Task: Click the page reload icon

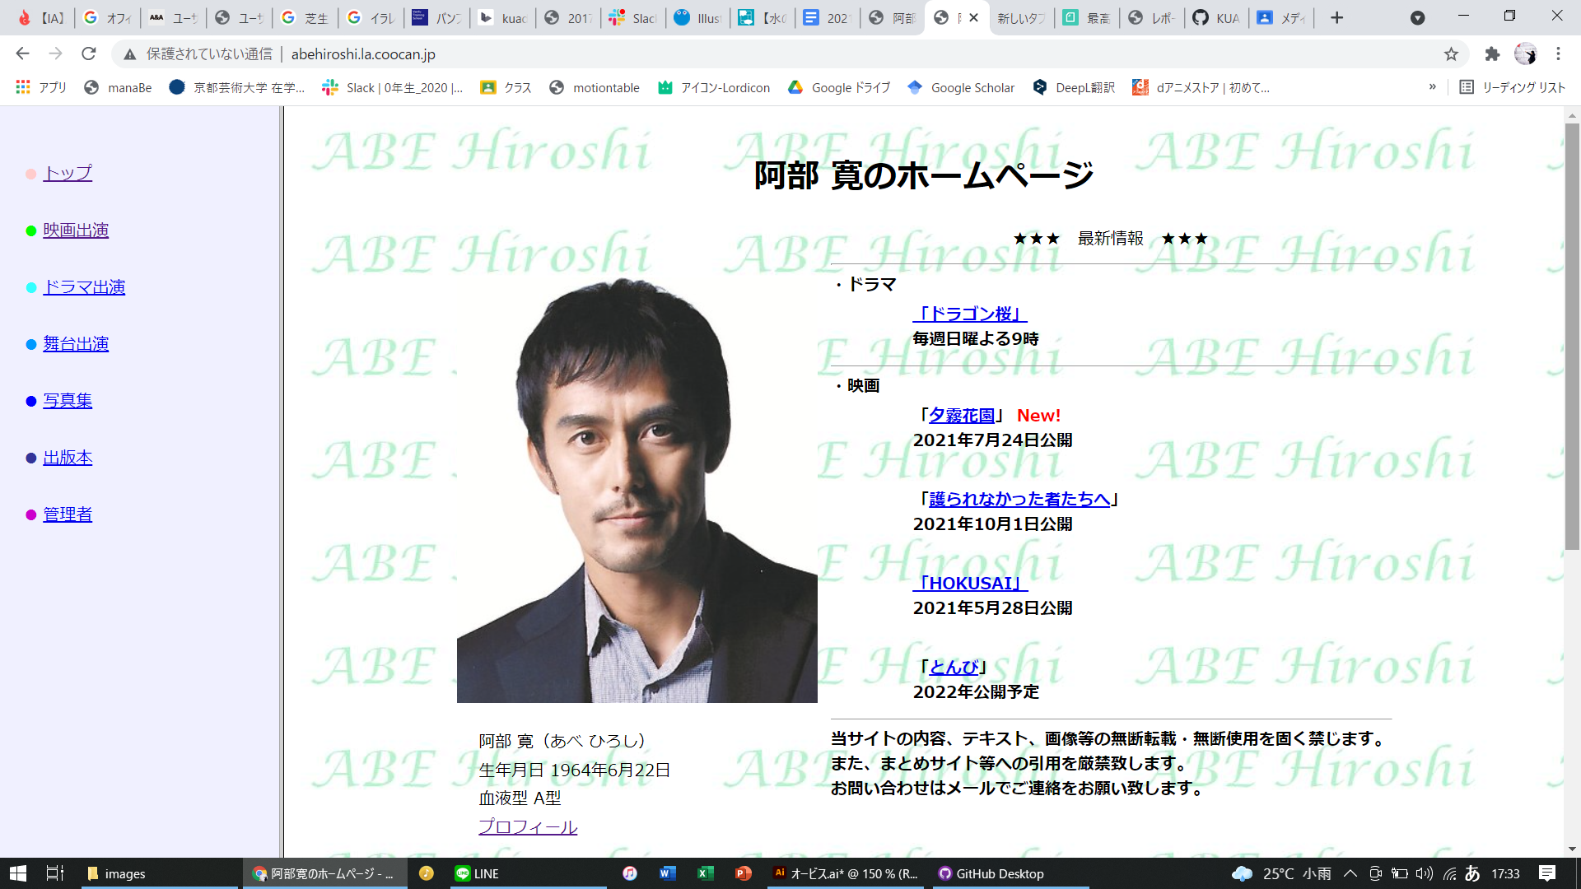Action: pos(88,54)
